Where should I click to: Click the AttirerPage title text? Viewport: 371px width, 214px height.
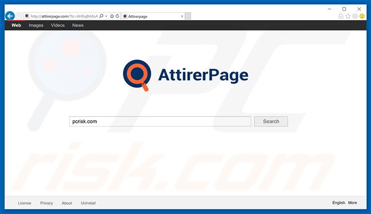pos(203,75)
